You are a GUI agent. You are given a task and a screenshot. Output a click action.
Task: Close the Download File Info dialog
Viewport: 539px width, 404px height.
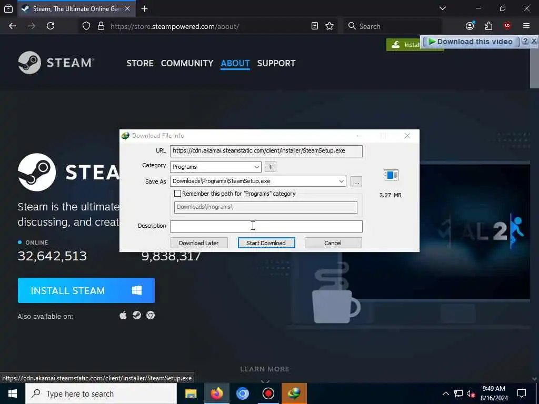tap(407, 136)
